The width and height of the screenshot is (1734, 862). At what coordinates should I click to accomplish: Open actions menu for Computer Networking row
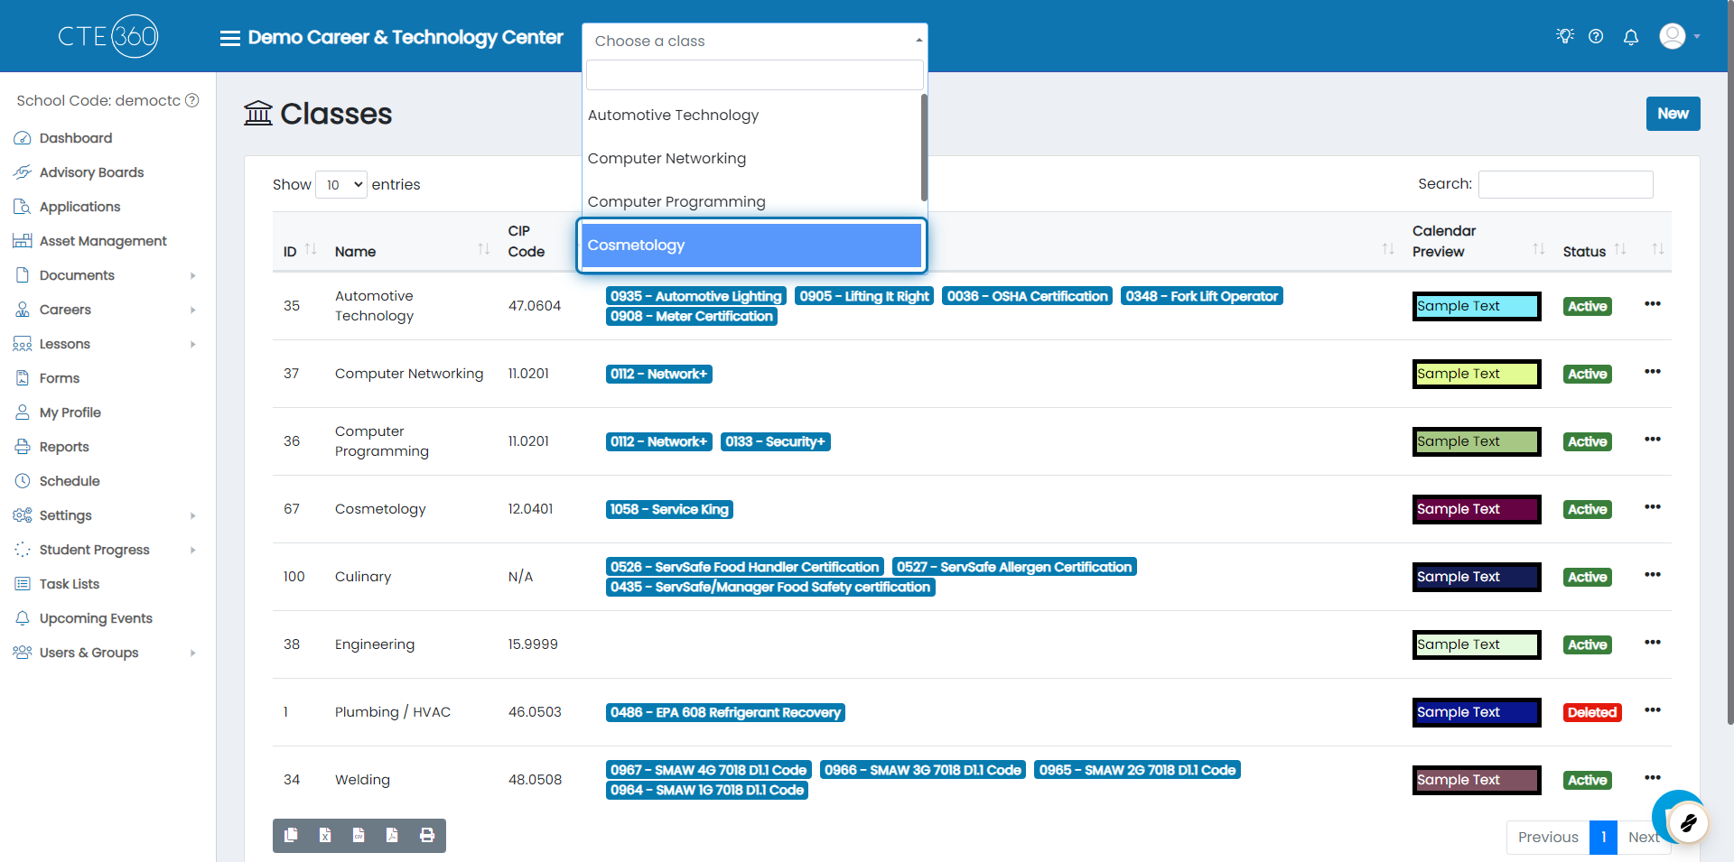1653,372
